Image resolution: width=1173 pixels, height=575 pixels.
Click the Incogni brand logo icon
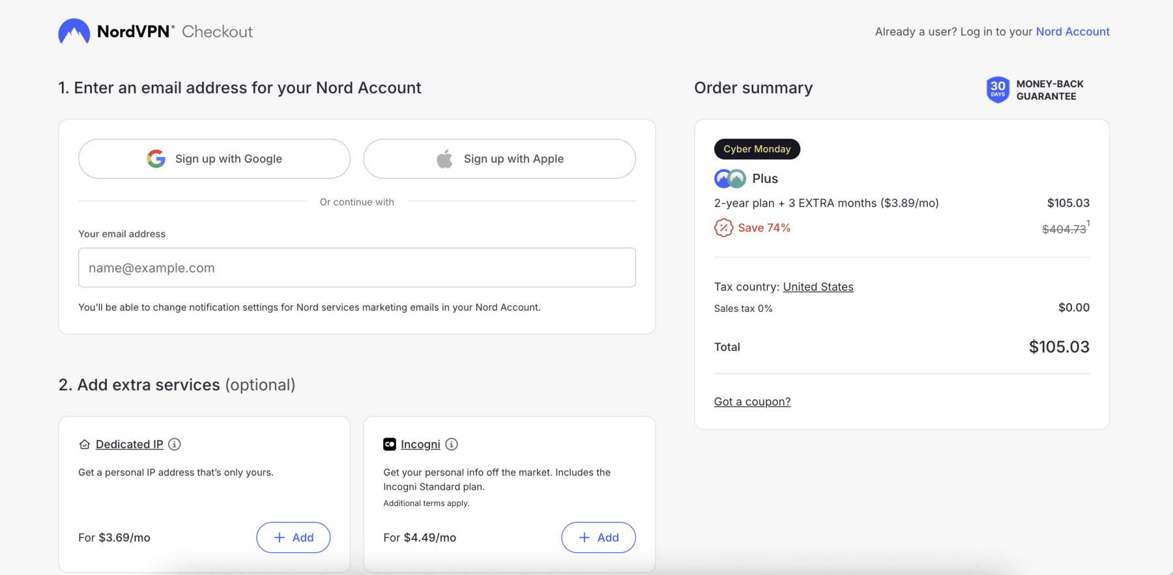[390, 444]
